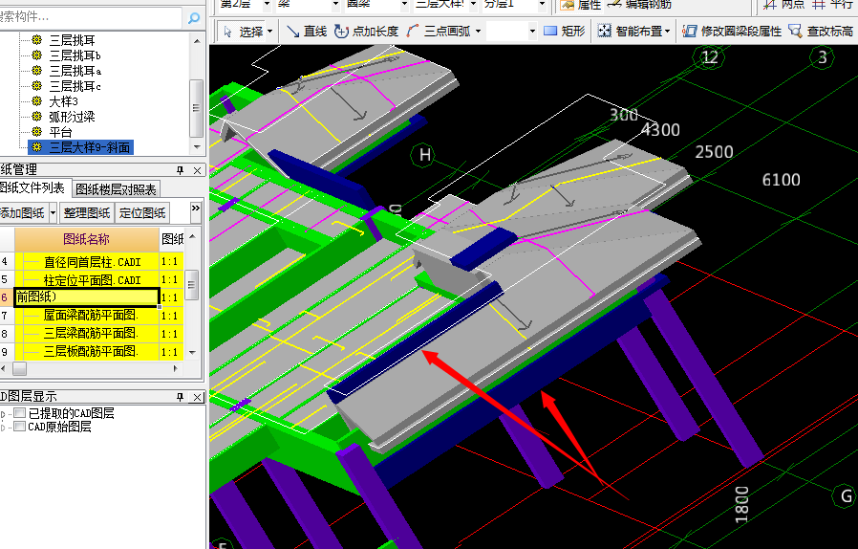
Task: Click the 定位图纸 button
Action: coord(142,212)
